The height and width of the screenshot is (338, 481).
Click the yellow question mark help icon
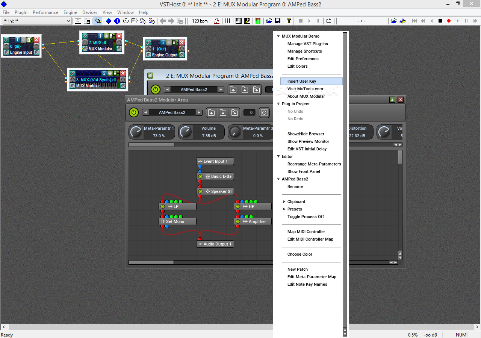[289, 21]
